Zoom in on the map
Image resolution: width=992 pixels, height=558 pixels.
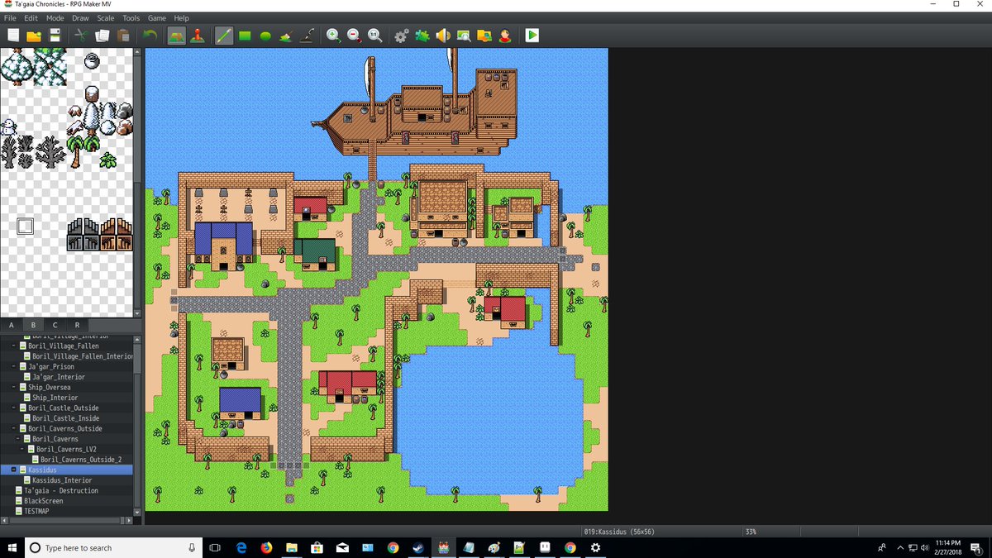[x=333, y=36]
